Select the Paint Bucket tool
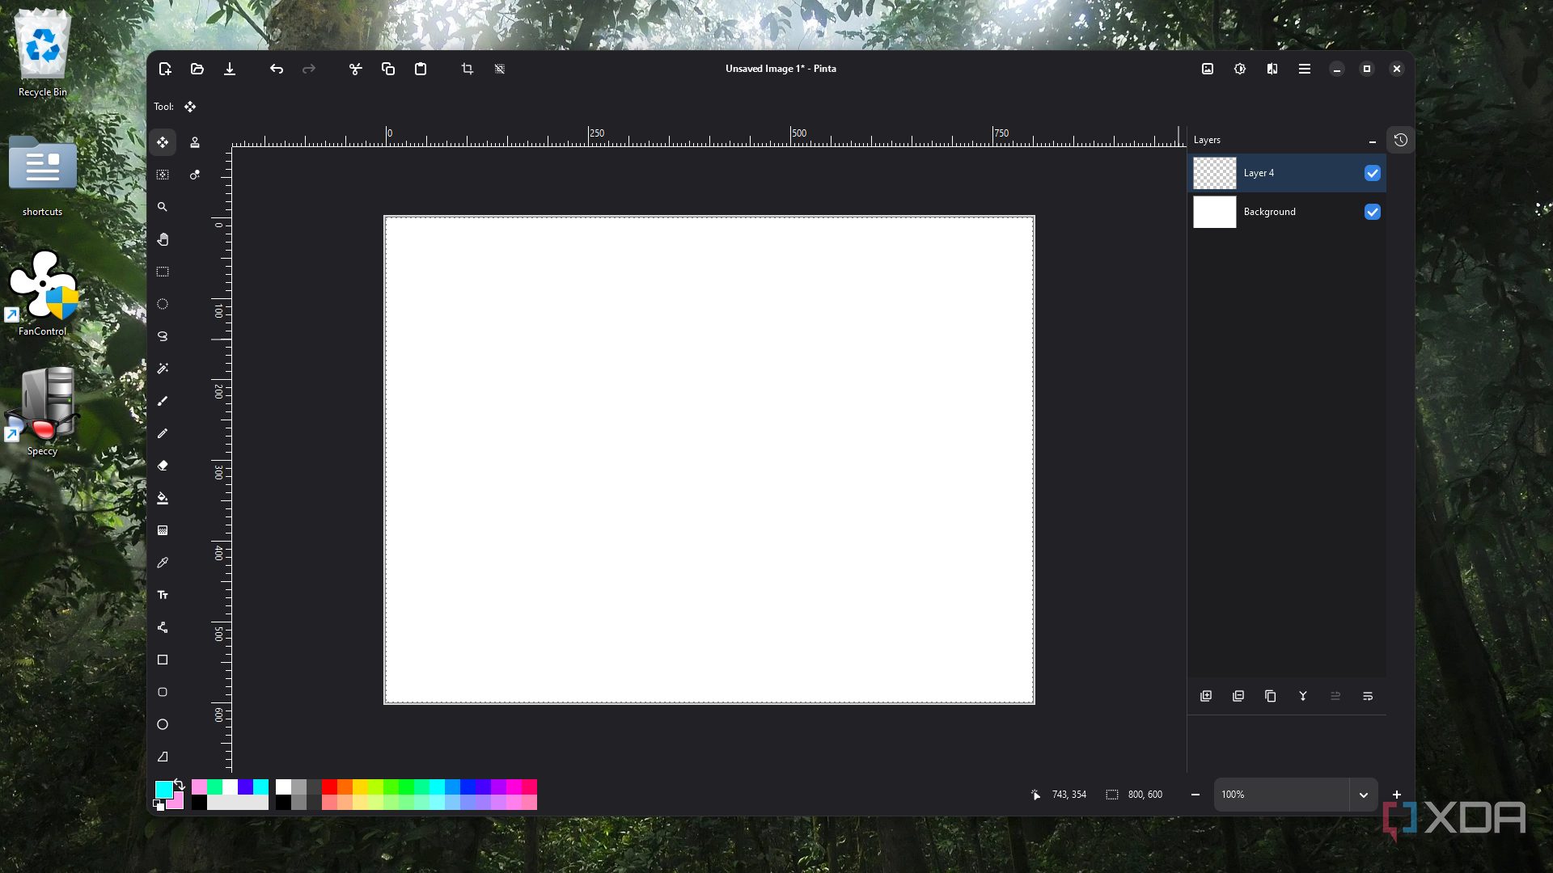This screenshot has width=1553, height=873. click(x=163, y=498)
